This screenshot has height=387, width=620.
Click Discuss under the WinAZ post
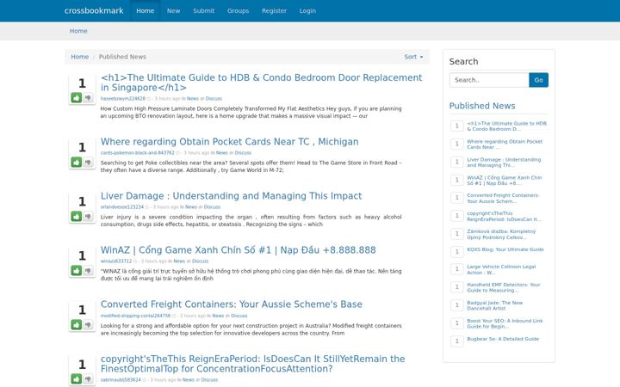click(200, 261)
